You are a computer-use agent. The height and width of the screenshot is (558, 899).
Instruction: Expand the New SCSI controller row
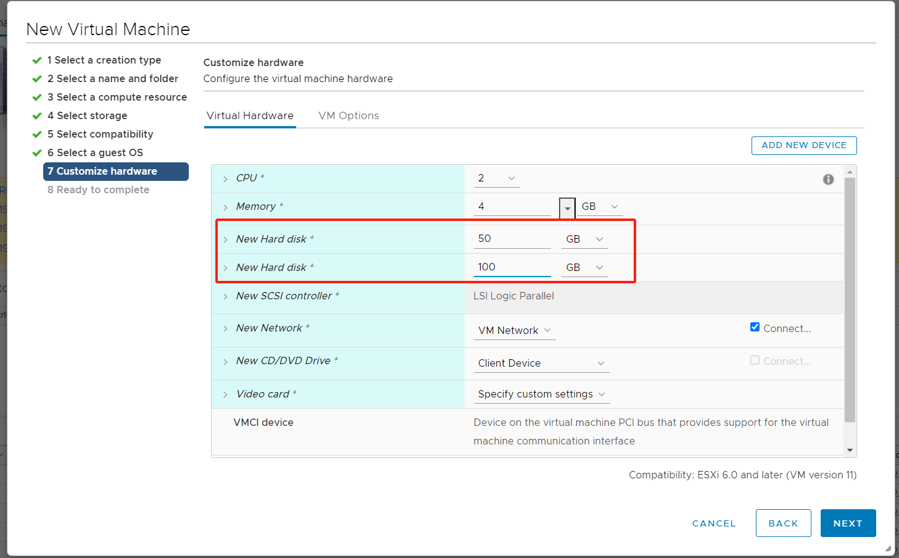(225, 297)
